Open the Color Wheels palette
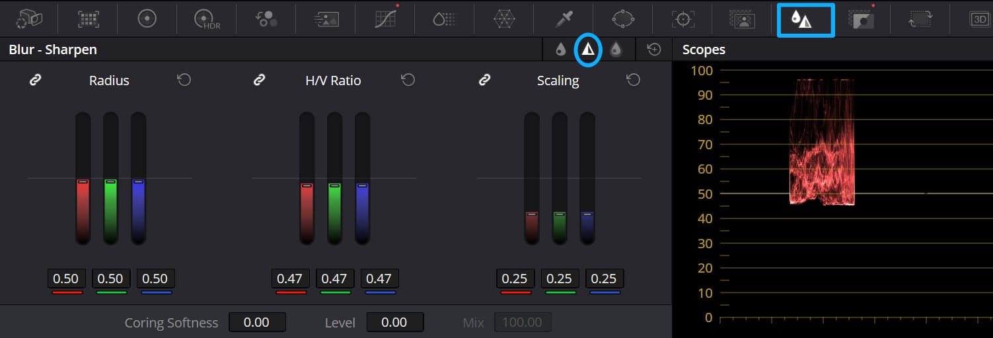Image resolution: width=993 pixels, height=338 pixels. [147, 19]
